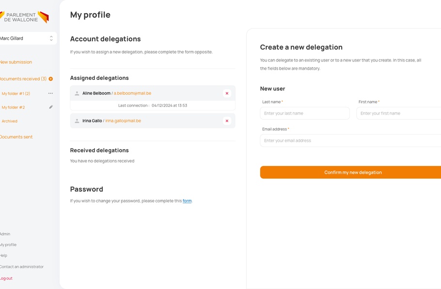Click the Last name input field
Image resolution: width=441 pixels, height=289 pixels.
pos(304,113)
